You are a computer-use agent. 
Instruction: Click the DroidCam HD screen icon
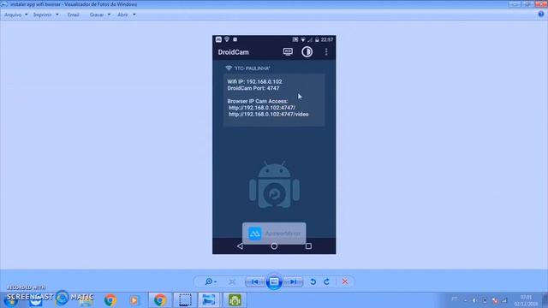point(288,51)
